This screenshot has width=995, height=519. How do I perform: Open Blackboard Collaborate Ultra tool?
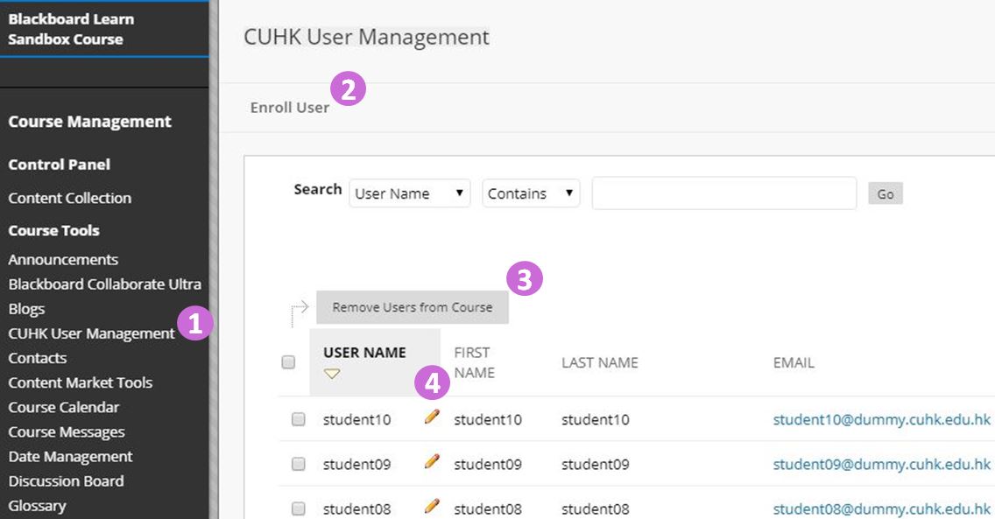105,284
